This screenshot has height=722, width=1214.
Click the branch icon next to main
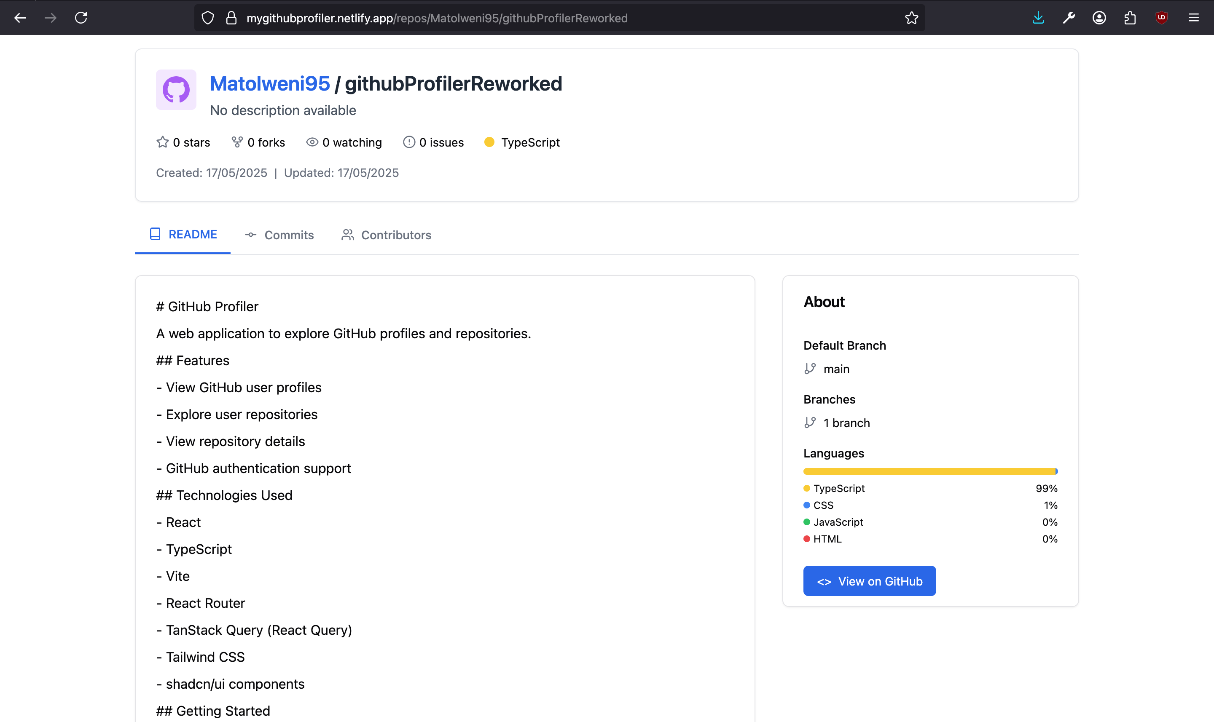pos(810,369)
